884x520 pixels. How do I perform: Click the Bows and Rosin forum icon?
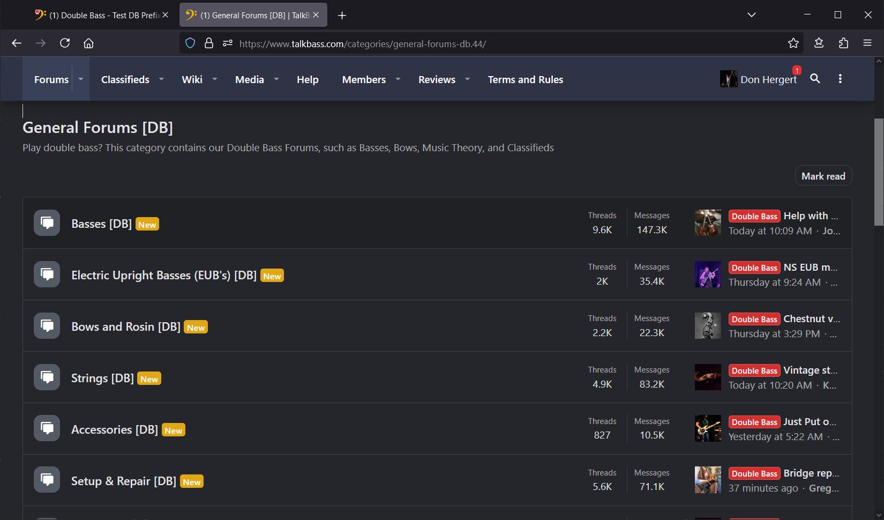[x=47, y=325]
